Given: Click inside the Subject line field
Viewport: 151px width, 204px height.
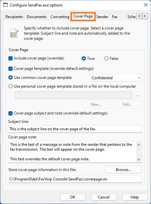Looking at the screenshot, I should click(x=75, y=129).
